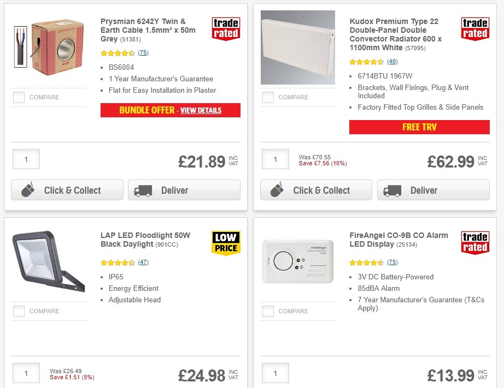The width and height of the screenshot is (504, 388).
Task: Click the Low Price badge on the LAP floodlight
Action: click(x=226, y=242)
